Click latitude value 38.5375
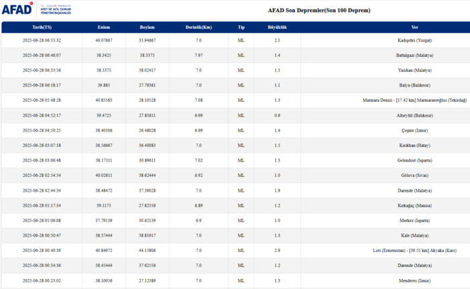This screenshot has width=470, height=289. (x=103, y=70)
